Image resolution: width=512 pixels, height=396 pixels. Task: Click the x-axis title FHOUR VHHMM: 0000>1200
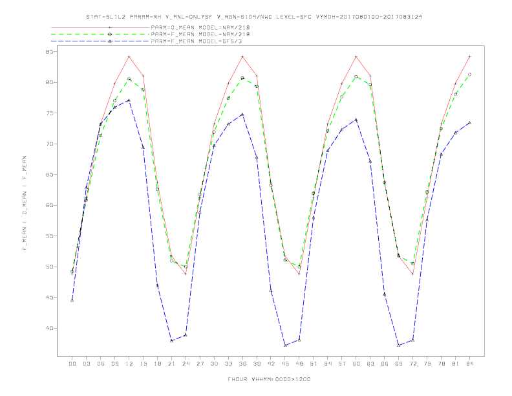[269, 379]
